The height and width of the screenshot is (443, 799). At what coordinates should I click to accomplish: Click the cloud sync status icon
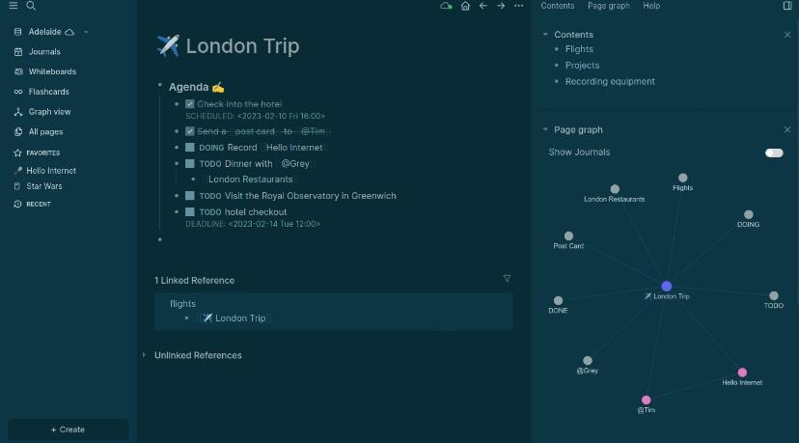pyautogui.click(x=446, y=6)
